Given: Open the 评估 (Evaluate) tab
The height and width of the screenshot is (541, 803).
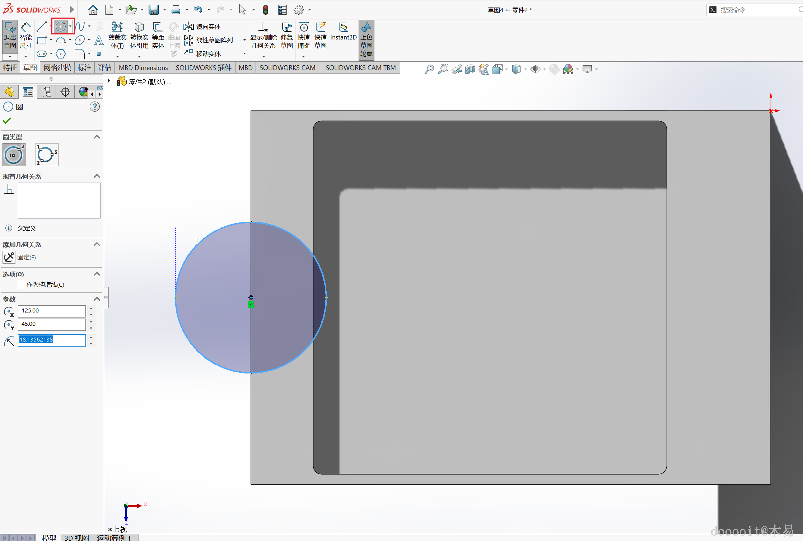Looking at the screenshot, I should 104,68.
